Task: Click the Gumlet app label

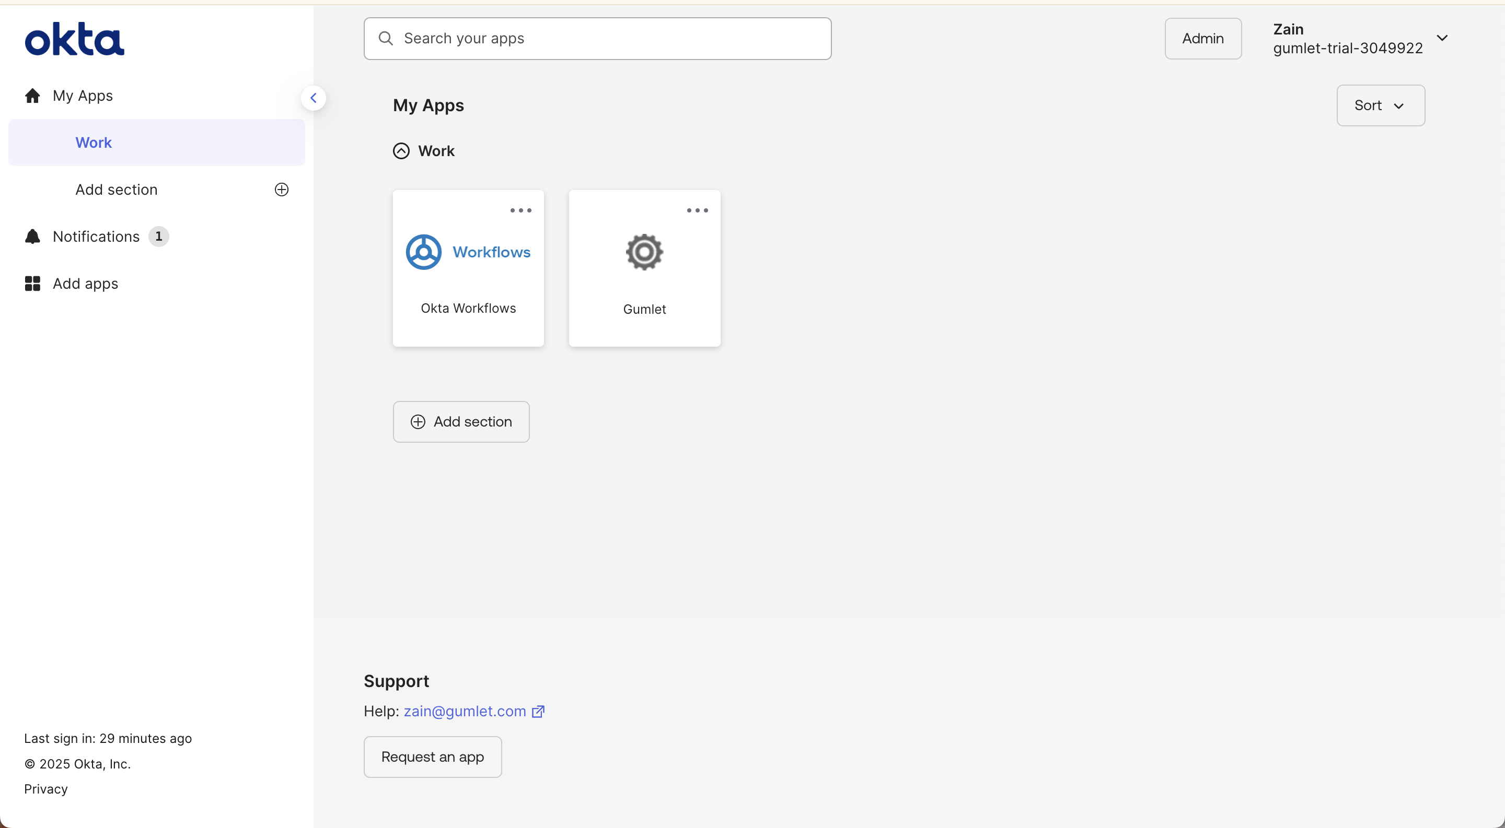Action: pyautogui.click(x=644, y=309)
